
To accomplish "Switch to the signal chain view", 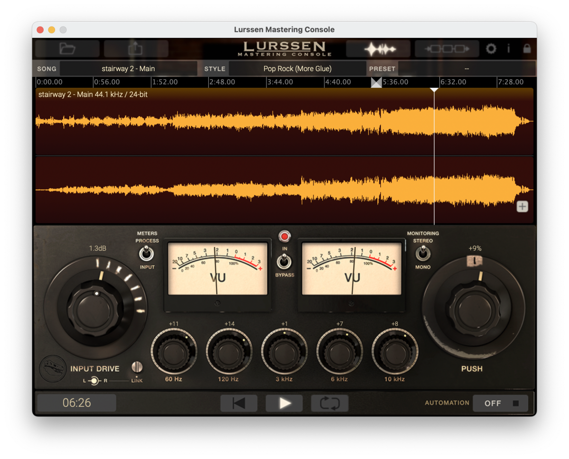I will click(x=447, y=48).
